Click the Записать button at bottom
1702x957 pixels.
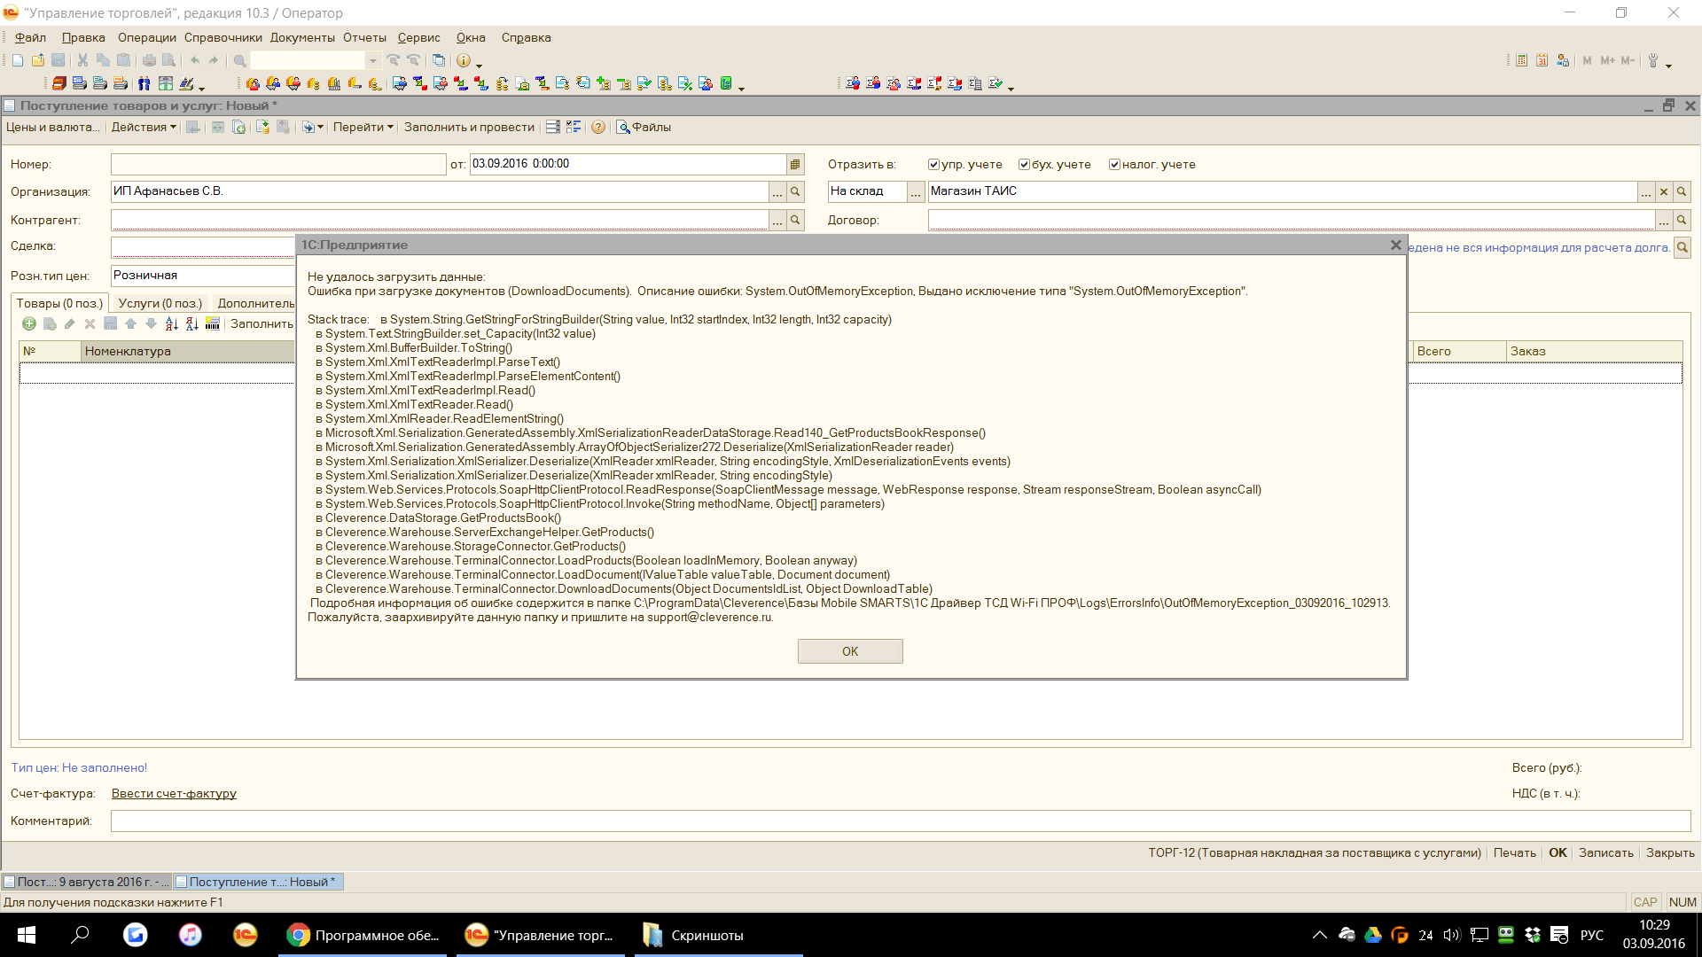(x=1605, y=852)
